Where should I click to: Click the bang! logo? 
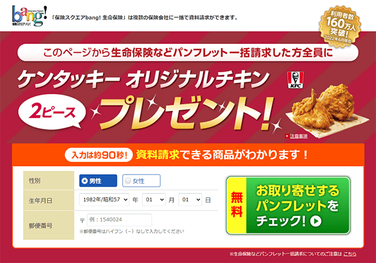click(x=30, y=16)
